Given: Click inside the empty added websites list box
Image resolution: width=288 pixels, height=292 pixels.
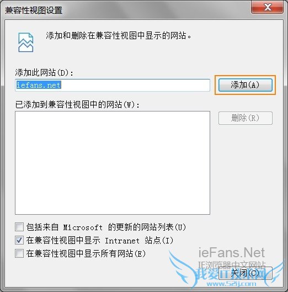Looking at the screenshot, I should [x=113, y=163].
